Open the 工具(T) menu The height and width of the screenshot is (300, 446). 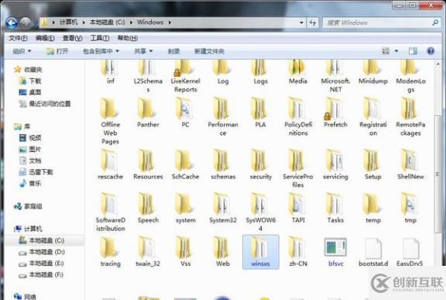(x=100, y=38)
